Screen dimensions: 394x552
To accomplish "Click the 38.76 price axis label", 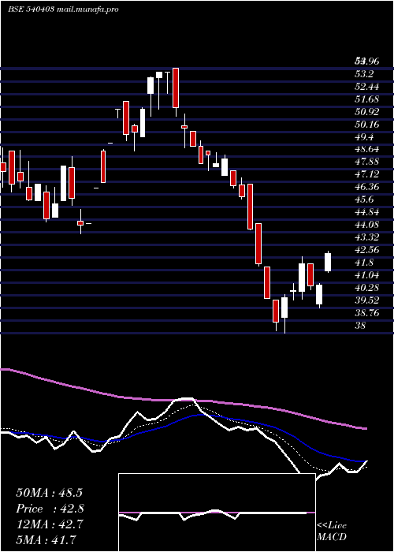I will click(366, 313).
